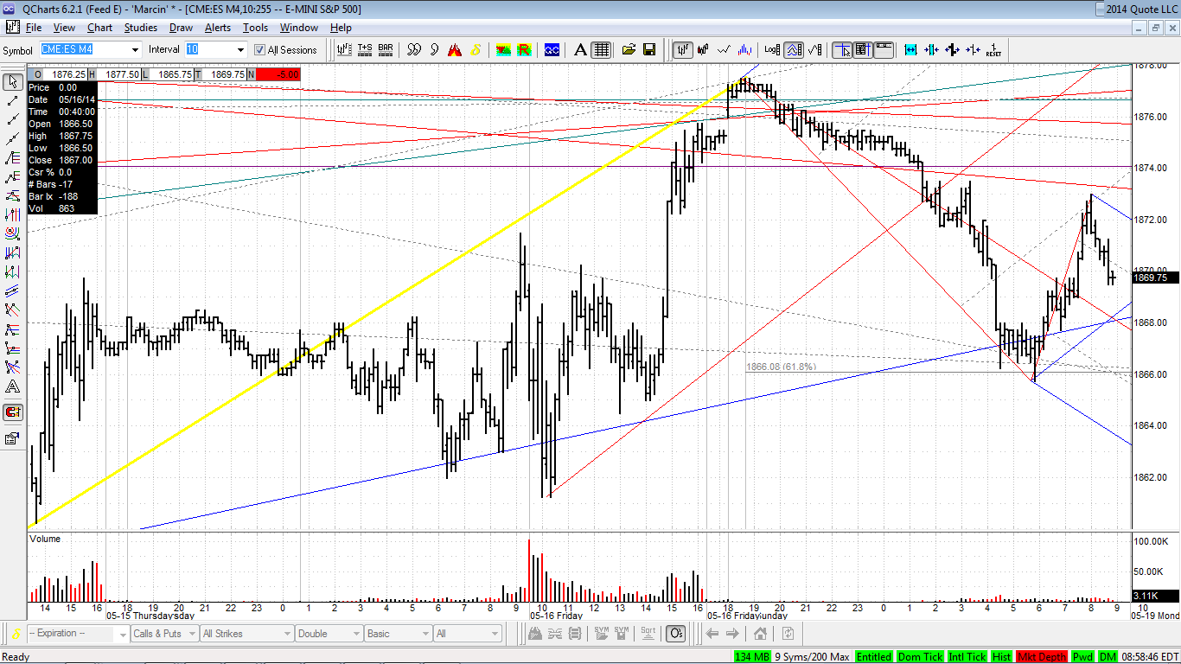Open the Calls & Puts dropdown
Screen dimensions: 1181x664
(163, 634)
